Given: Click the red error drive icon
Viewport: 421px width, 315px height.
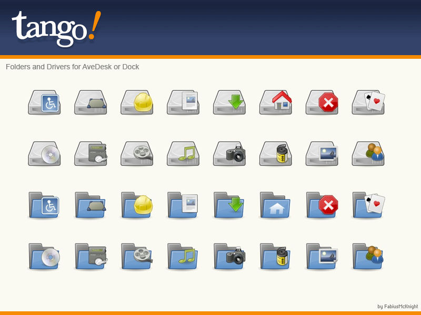Looking at the screenshot, I should click(x=322, y=102).
